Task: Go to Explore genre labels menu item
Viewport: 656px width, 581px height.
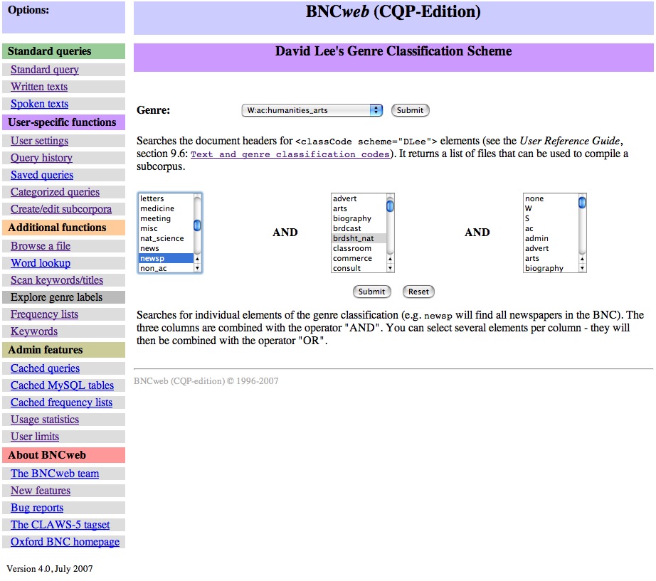Action: pyautogui.click(x=57, y=297)
